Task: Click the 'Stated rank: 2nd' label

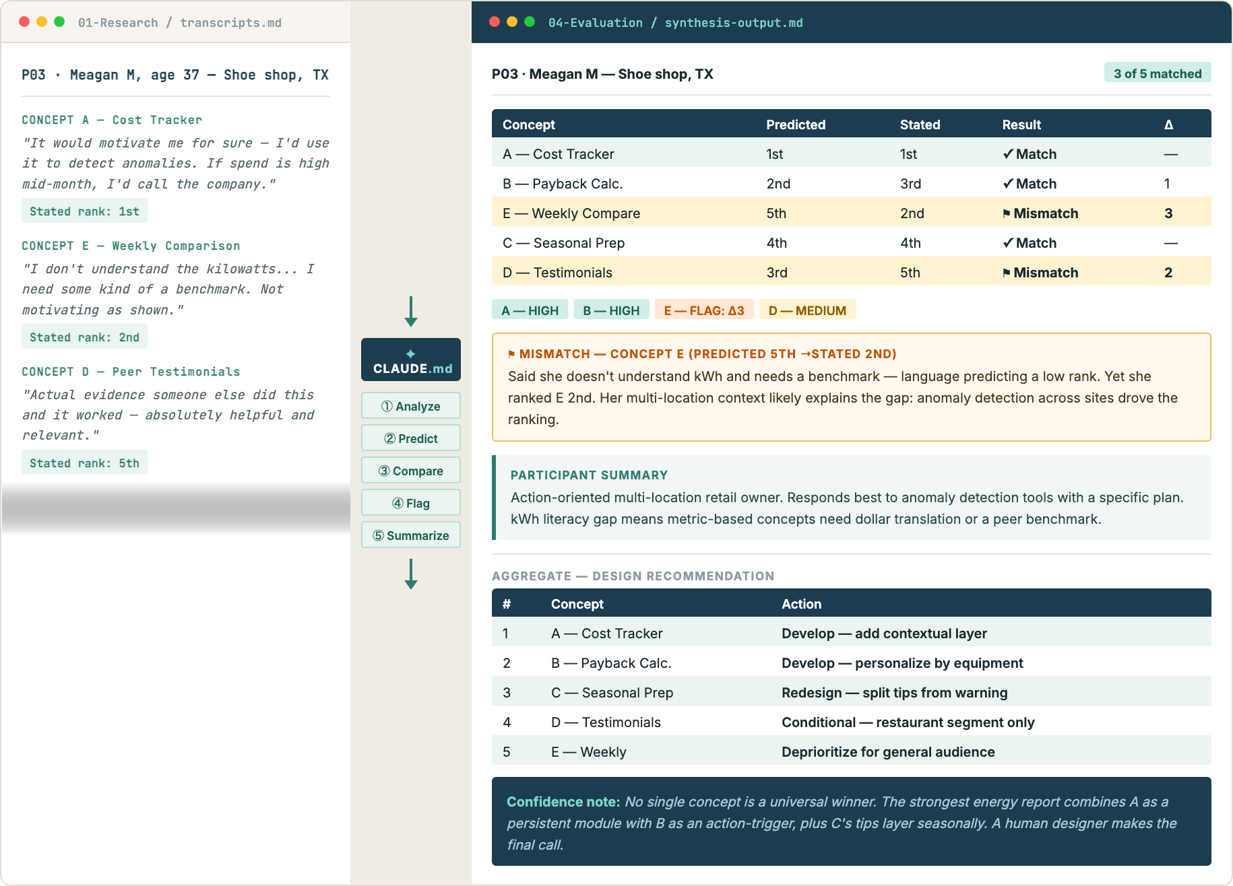Action: point(85,337)
